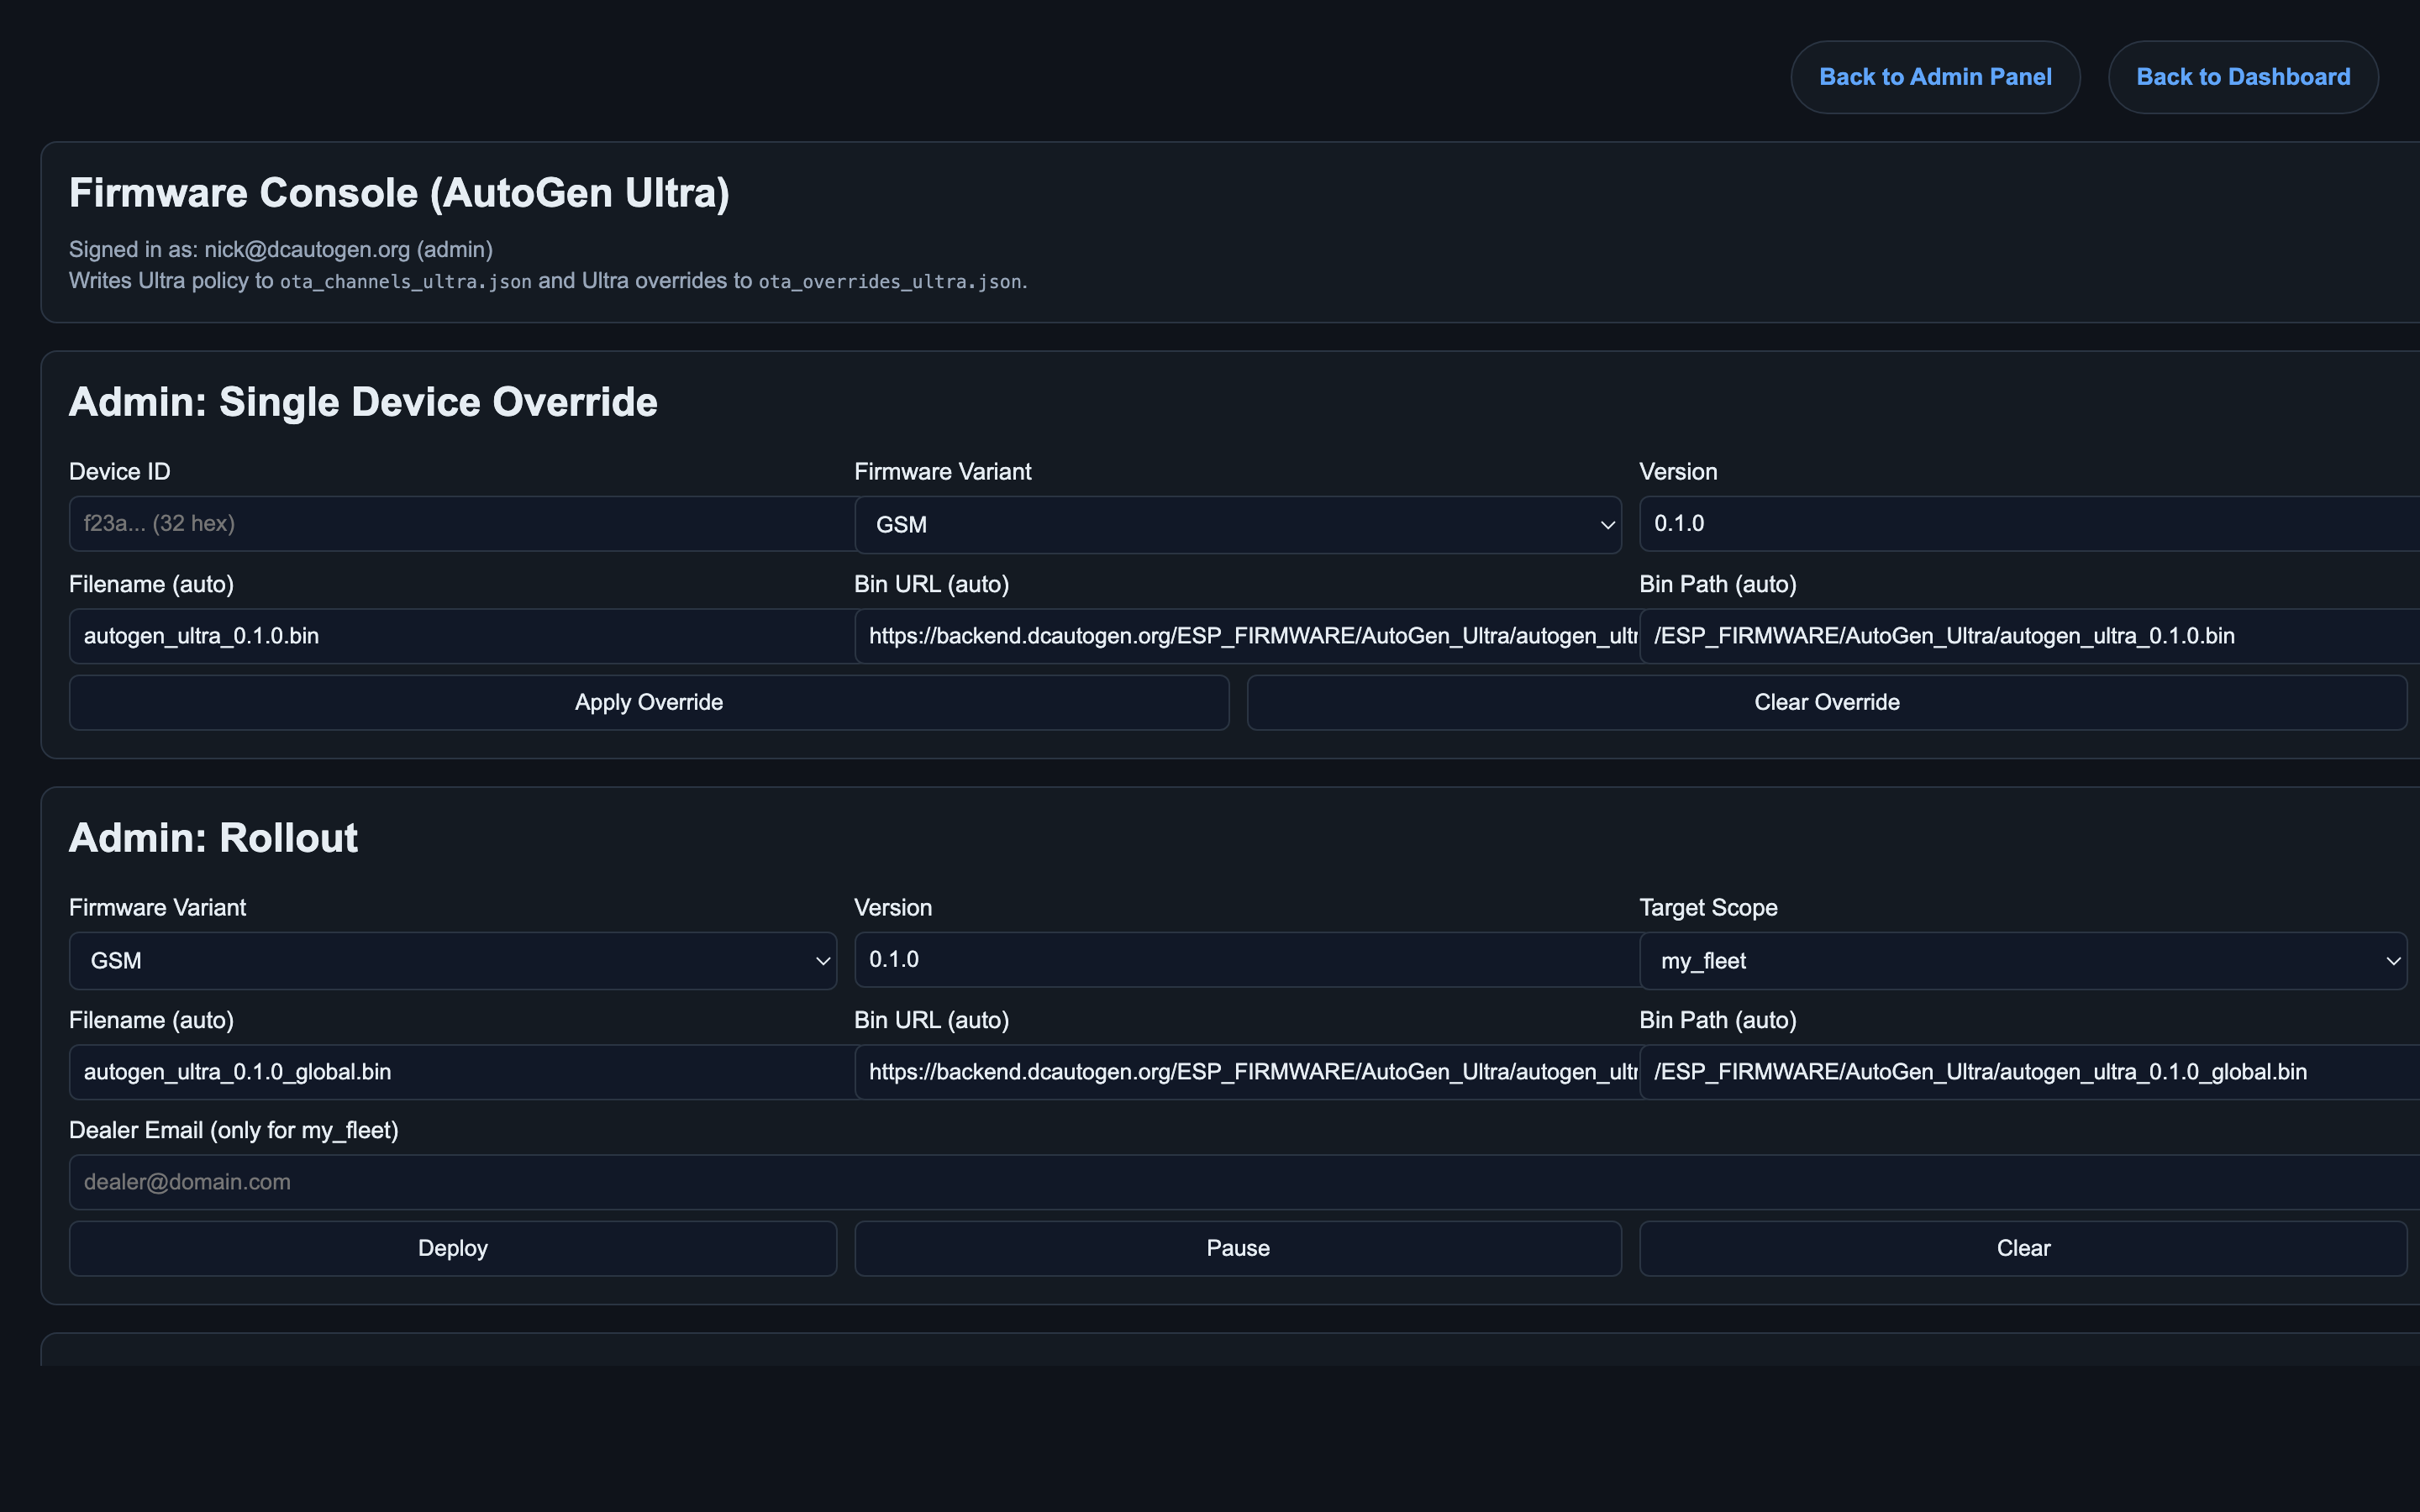This screenshot has width=2420, height=1512.
Task: Select the Device ID label
Action: tap(120, 472)
